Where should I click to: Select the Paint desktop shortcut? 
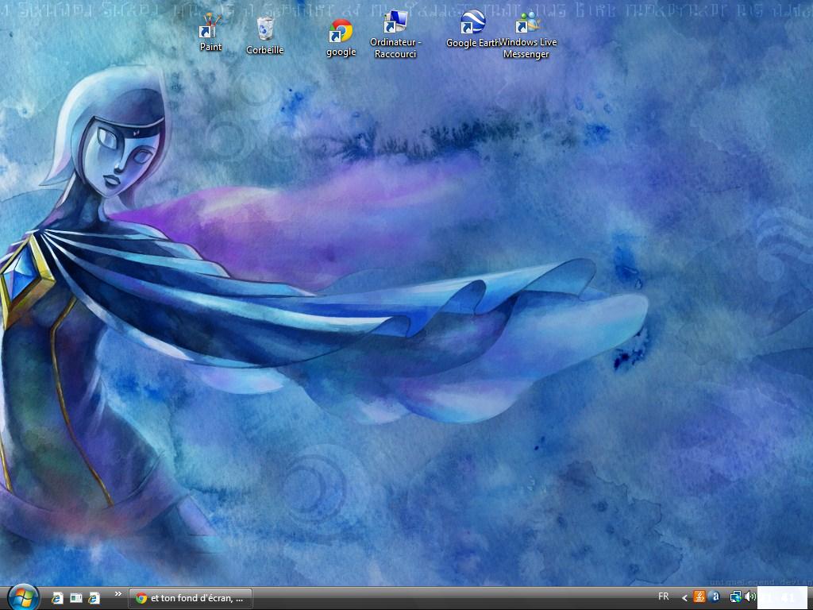point(210,32)
